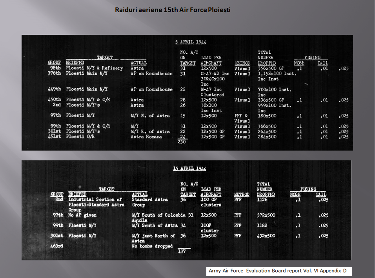Click 'PFF &' method in 97th row

pos(241,116)
